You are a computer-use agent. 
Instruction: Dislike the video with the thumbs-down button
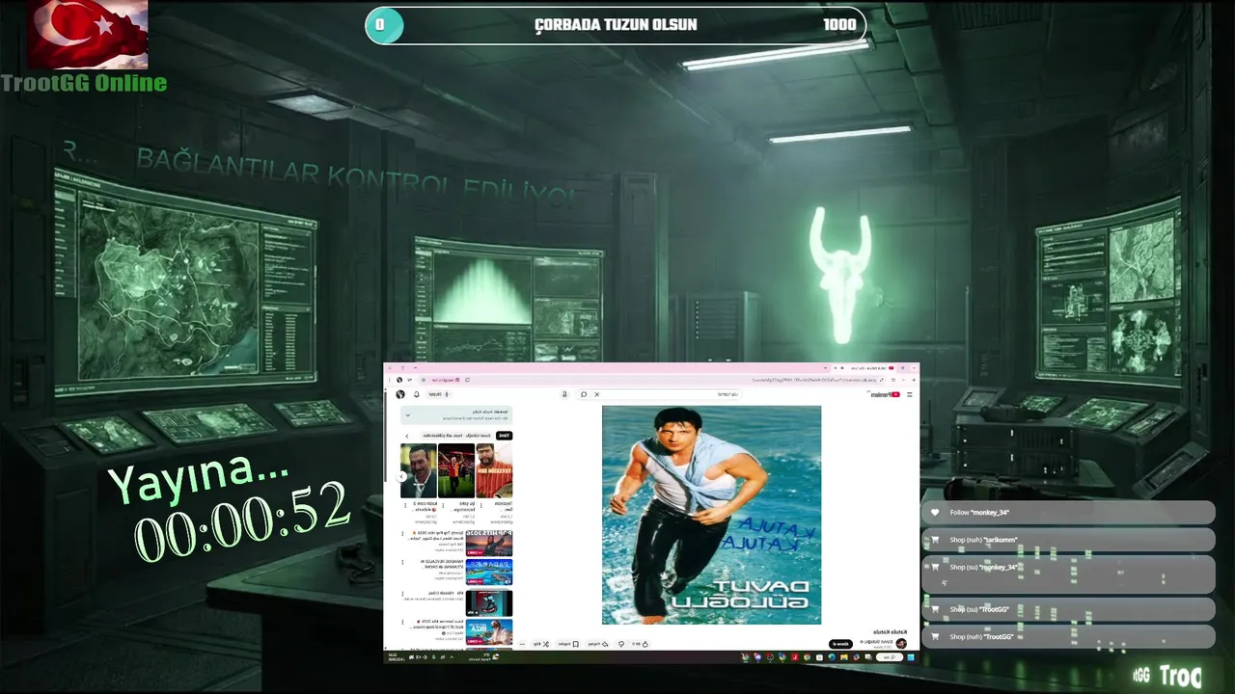[x=621, y=644]
